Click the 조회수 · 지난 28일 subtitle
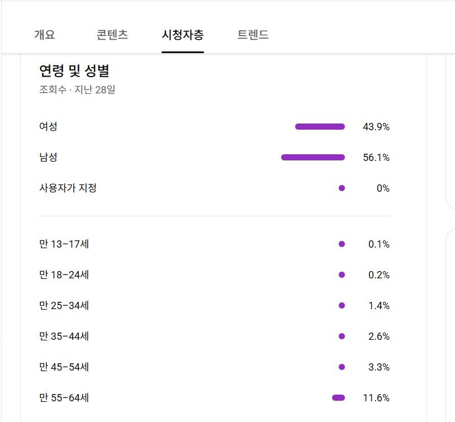455x422 pixels. (77, 89)
